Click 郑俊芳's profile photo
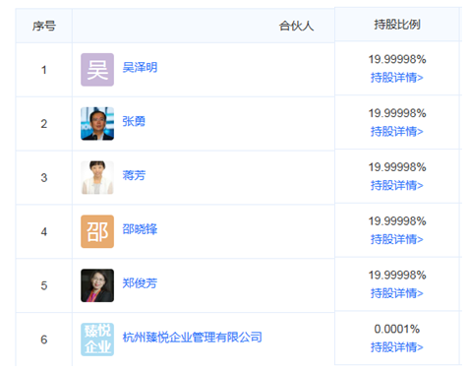Image resolution: width=470 pixels, height=371 pixels. (x=97, y=285)
